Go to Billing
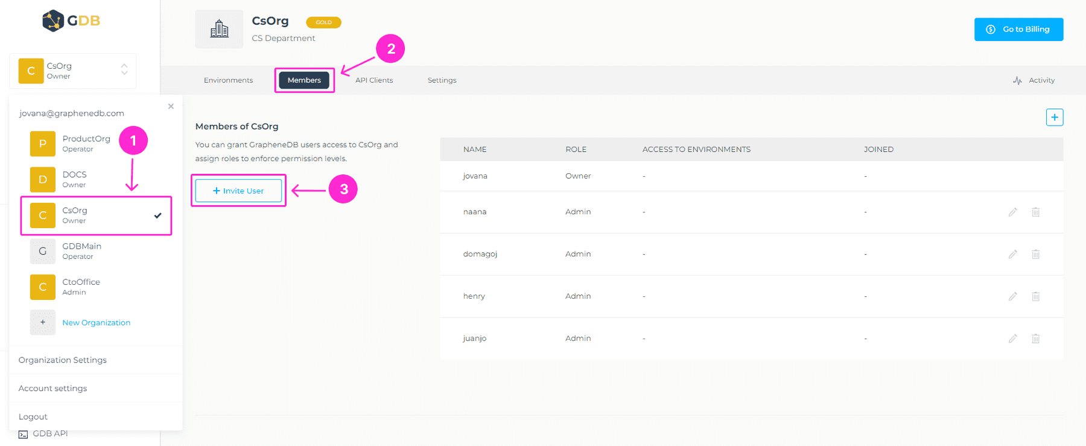Image resolution: width=1086 pixels, height=446 pixels. 1018,30
